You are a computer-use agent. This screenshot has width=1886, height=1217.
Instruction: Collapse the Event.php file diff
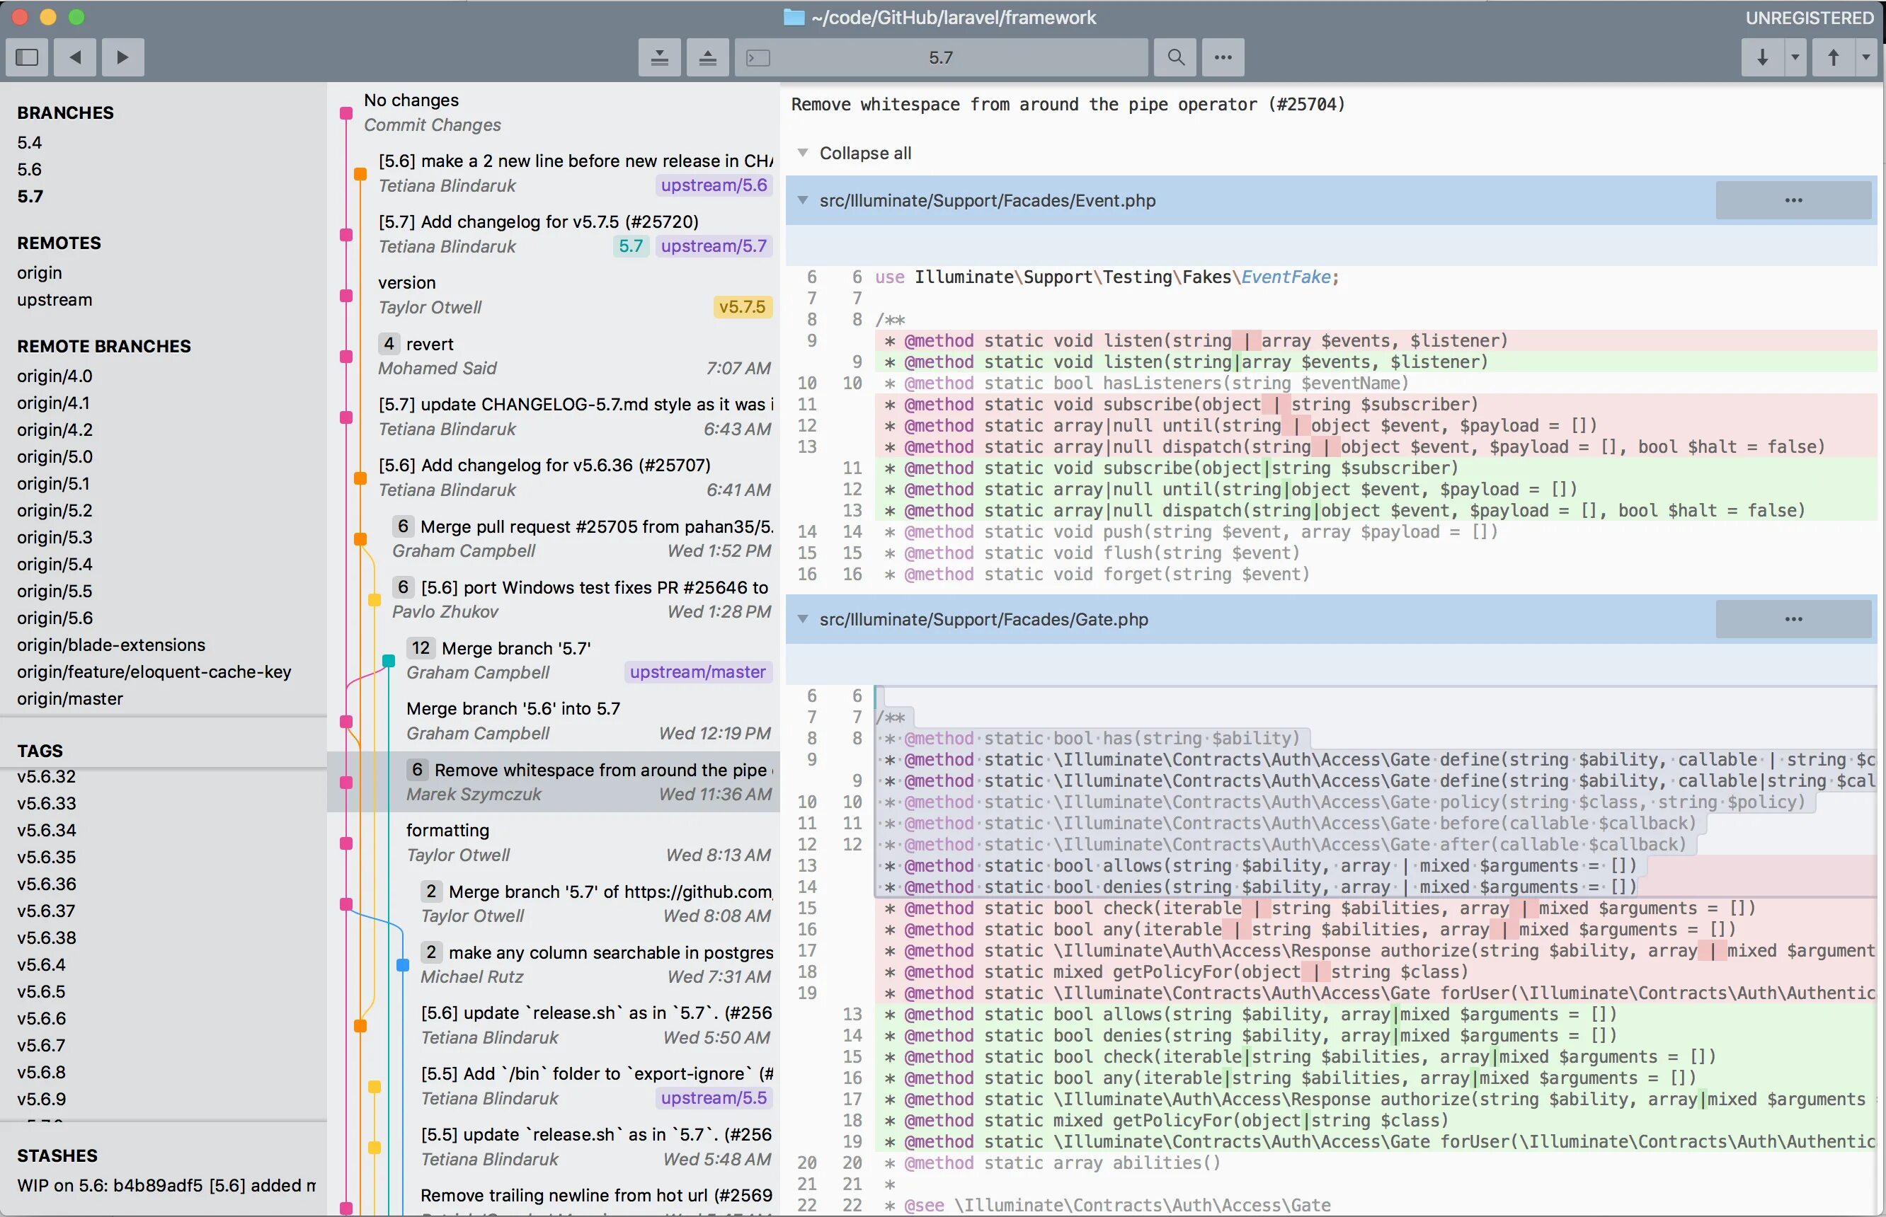(803, 200)
